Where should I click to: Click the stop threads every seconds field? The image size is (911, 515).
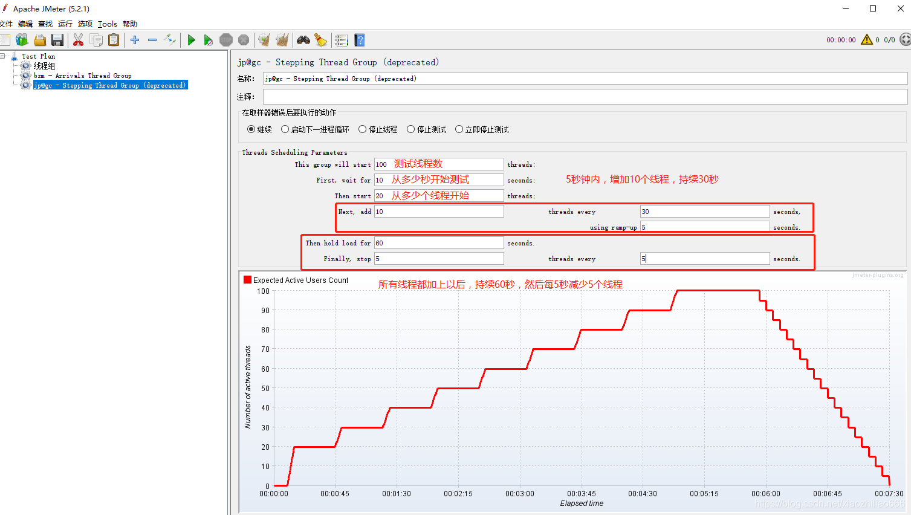[x=705, y=259]
